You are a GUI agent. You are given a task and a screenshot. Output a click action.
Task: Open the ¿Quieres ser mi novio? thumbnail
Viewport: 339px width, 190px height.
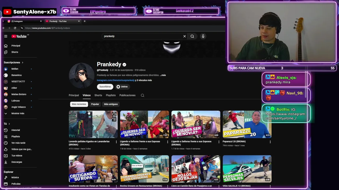144,124
